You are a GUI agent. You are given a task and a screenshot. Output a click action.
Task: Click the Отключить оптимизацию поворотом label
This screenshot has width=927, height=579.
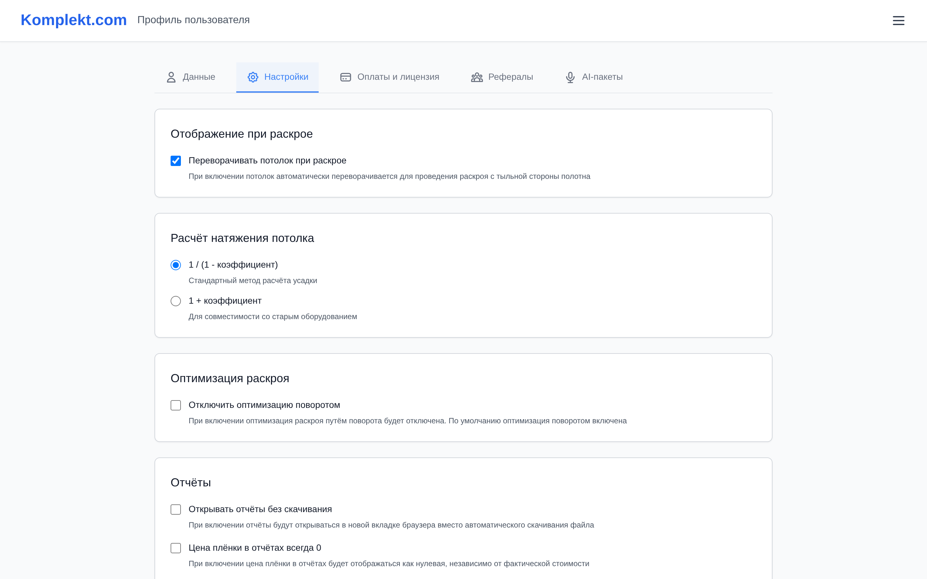[x=264, y=405]
